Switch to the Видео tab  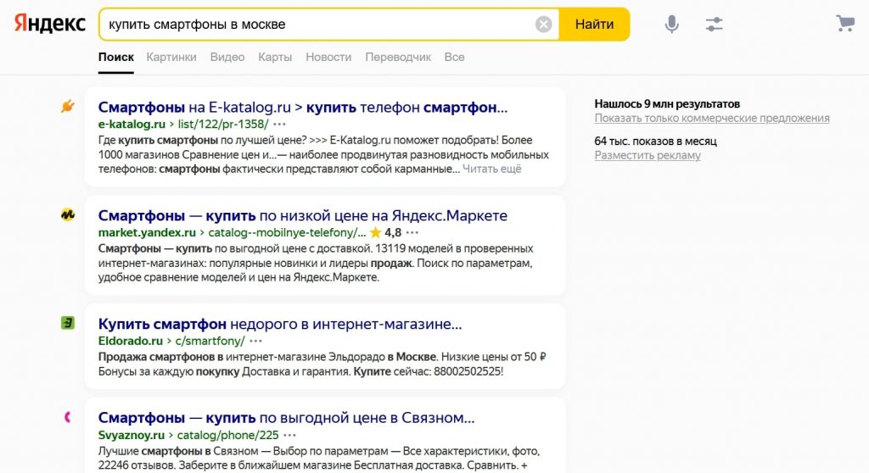[227, 57]
